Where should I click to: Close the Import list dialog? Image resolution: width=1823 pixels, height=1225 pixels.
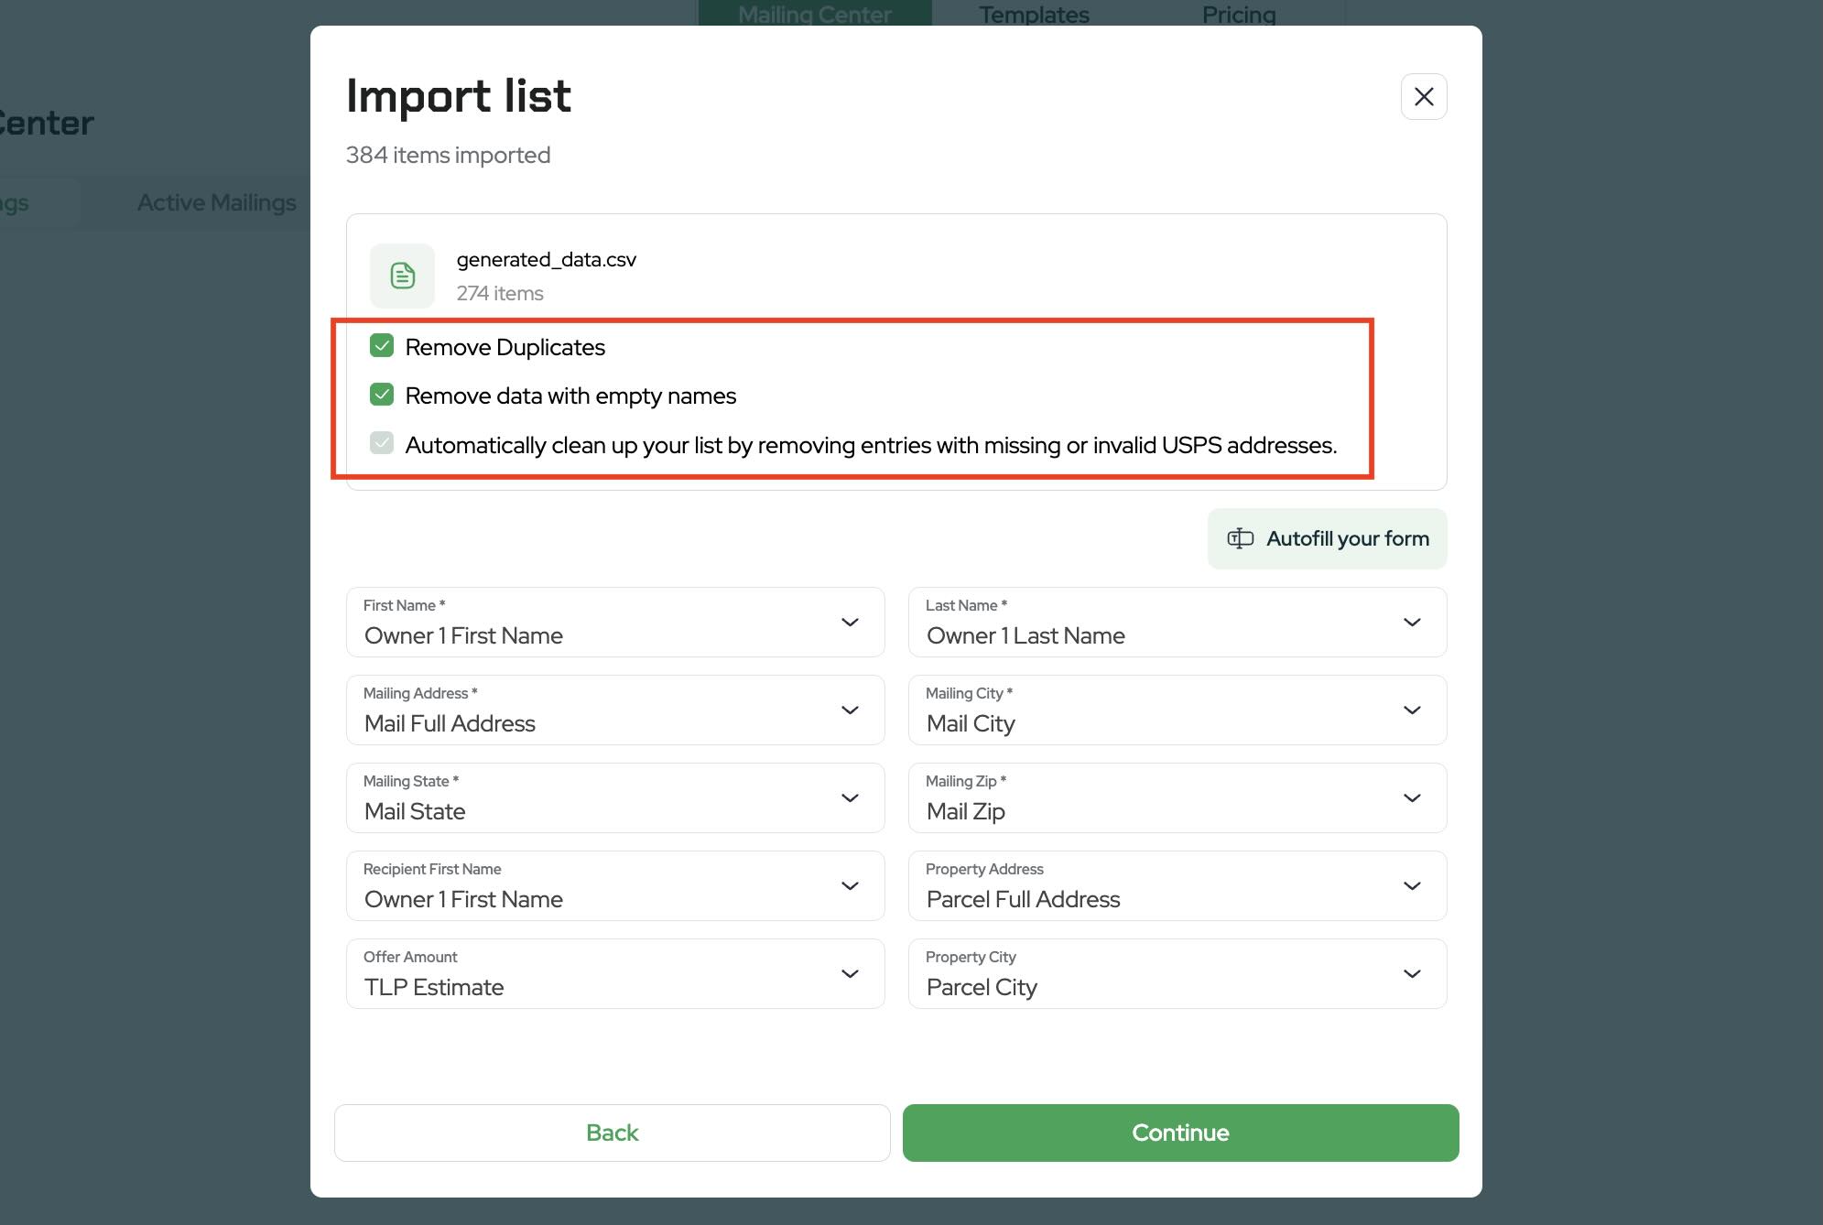point(1423,97)
